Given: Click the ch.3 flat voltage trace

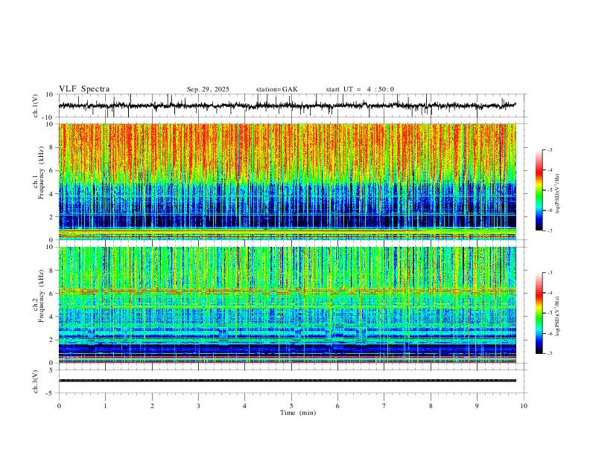Looking at the screenshot, I should (x=287, y=381).
